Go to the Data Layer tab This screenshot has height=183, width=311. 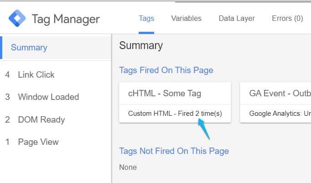(236, 19)
